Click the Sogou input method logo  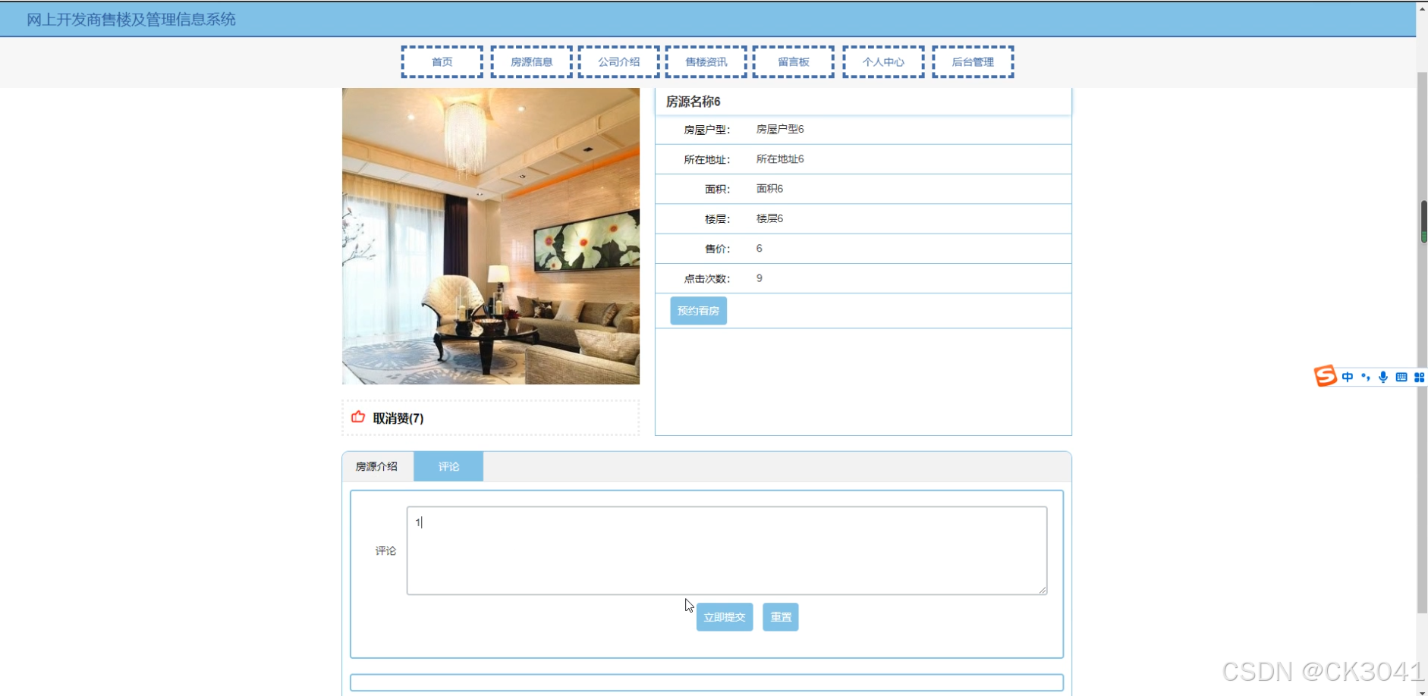coord(1325,377)
